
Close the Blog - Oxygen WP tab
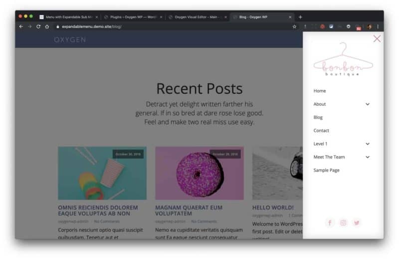(x=290, y=17)
